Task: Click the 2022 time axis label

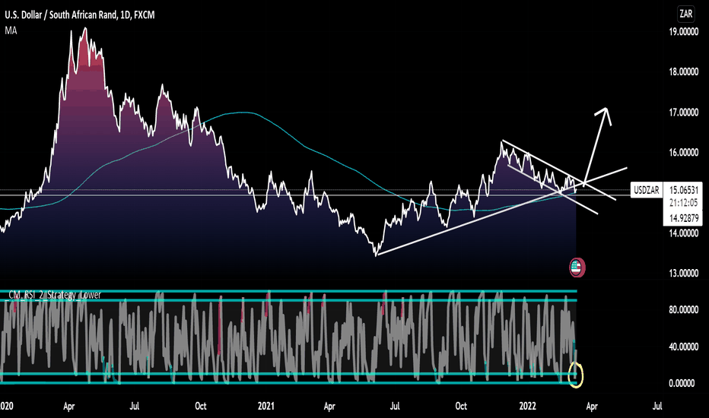Action: (527, 407)
